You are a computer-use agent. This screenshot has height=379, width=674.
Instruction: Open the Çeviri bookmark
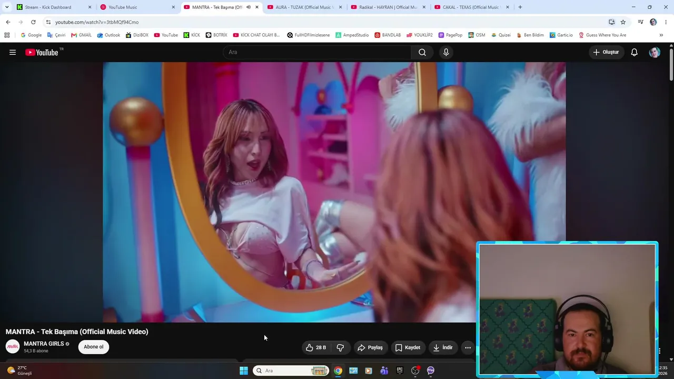click(x=56, y=35)
